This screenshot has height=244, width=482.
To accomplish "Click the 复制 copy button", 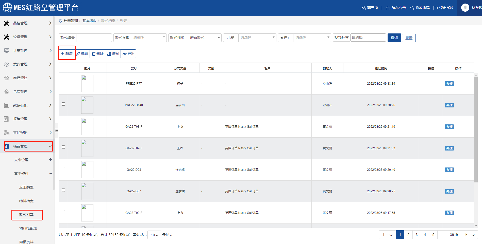I will point(113,54).
